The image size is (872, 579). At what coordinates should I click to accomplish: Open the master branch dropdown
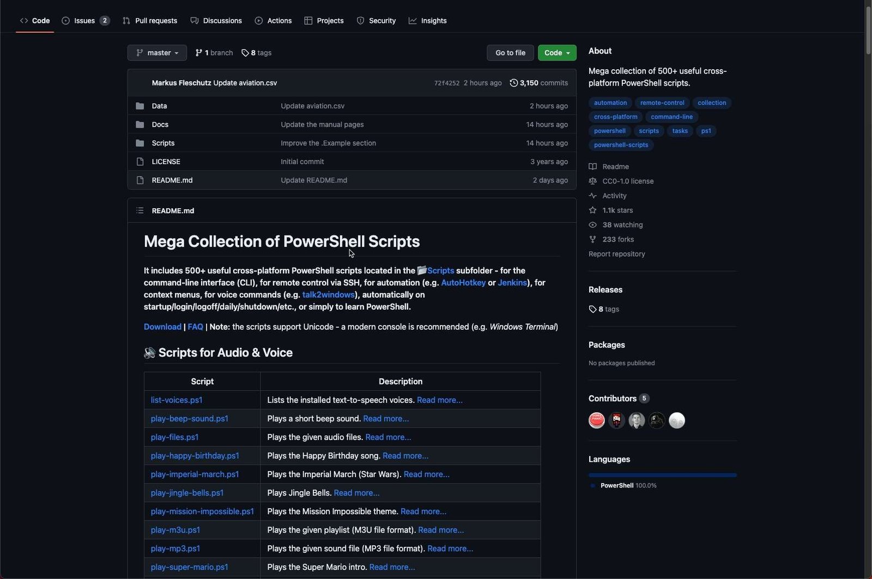[x=157, y=53]
